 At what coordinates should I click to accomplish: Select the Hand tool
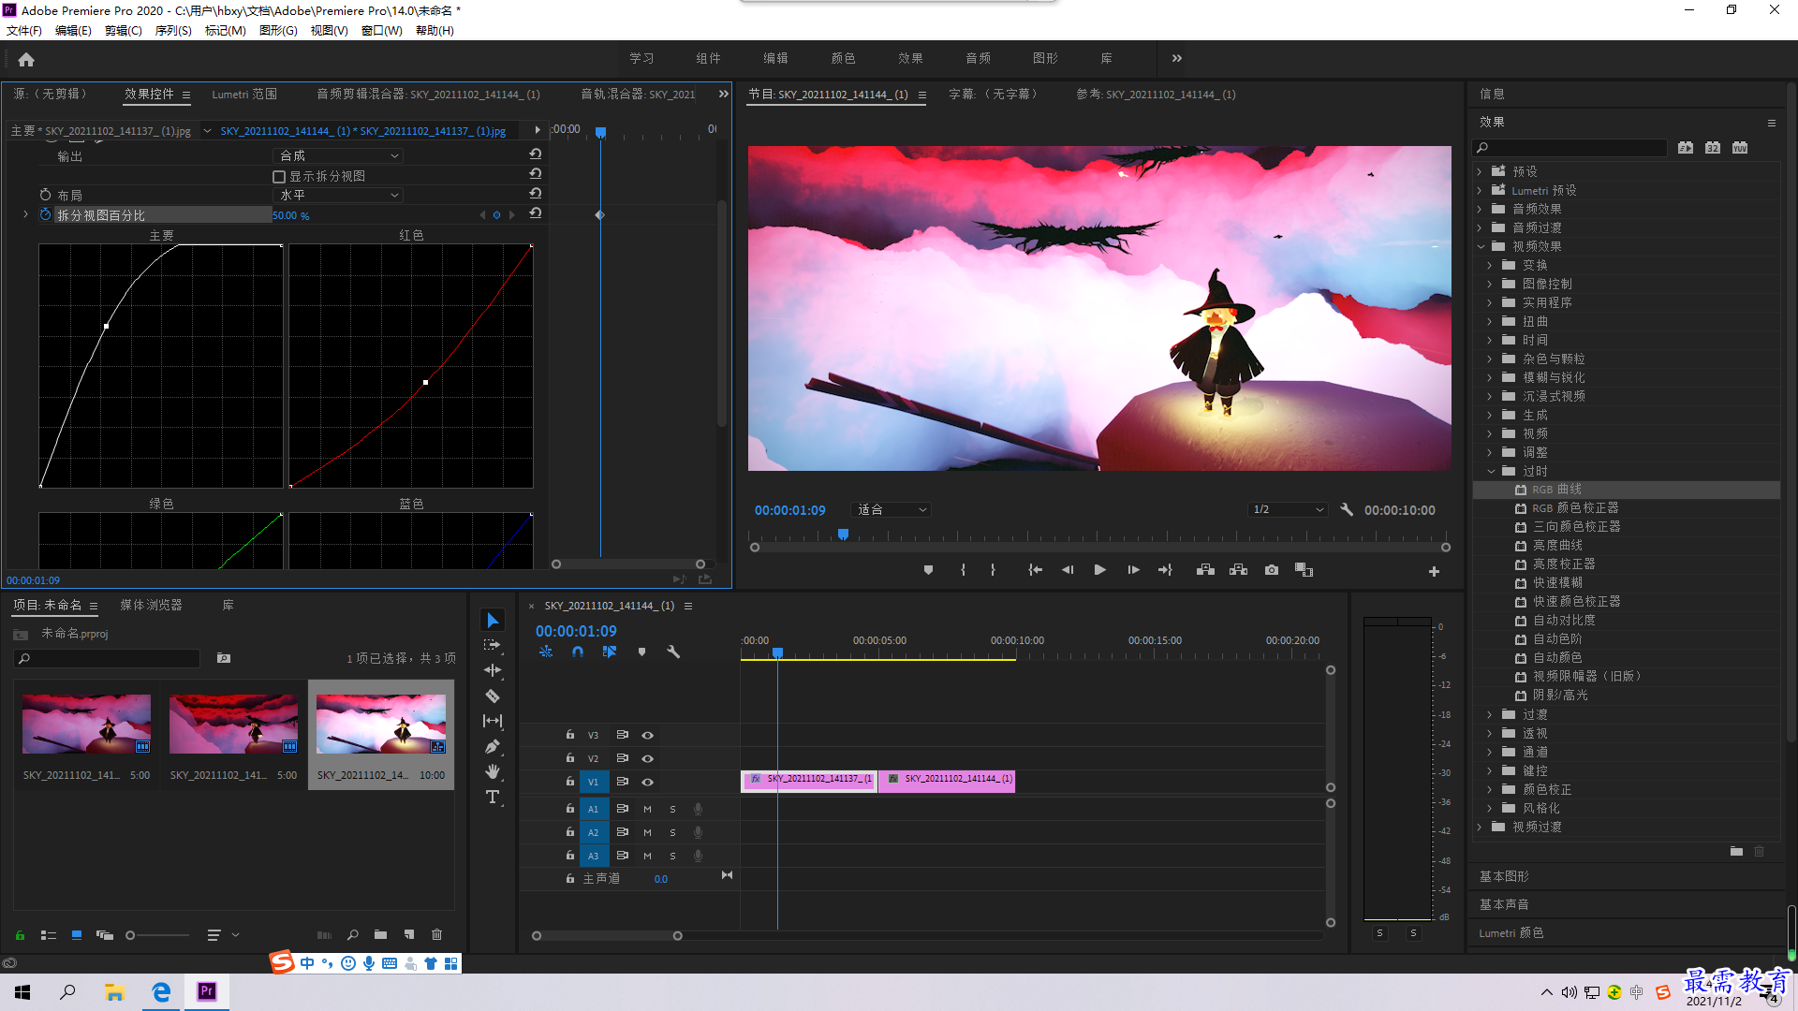(493, 771)
